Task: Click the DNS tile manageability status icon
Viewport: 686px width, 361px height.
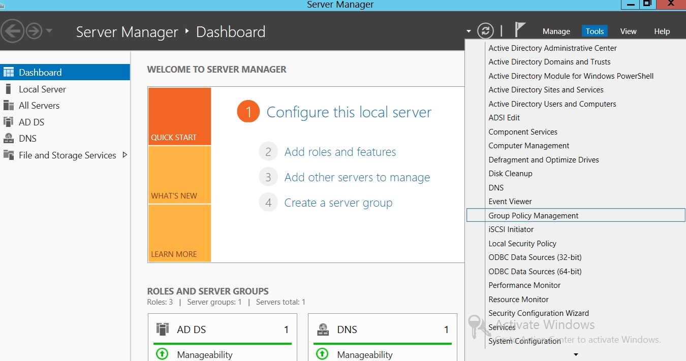Action: coord(322,354)
